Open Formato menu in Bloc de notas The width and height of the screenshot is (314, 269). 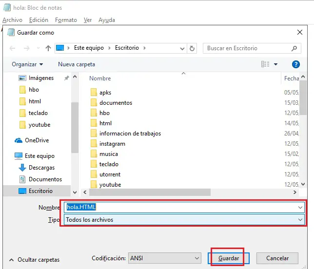point(66,20)
